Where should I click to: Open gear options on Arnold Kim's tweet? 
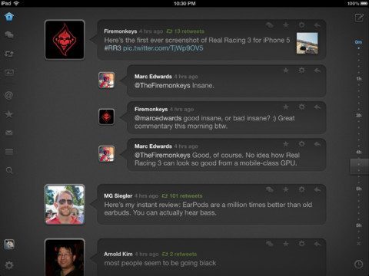(x=301, y=244)
